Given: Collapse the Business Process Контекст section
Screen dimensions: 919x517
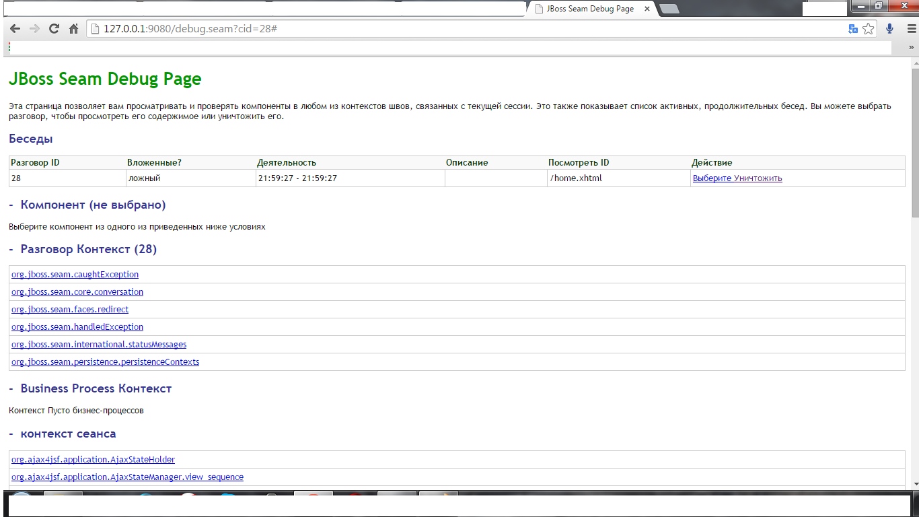Looking at the screenshot, I should pyautogui.click(x=12, y=388).
